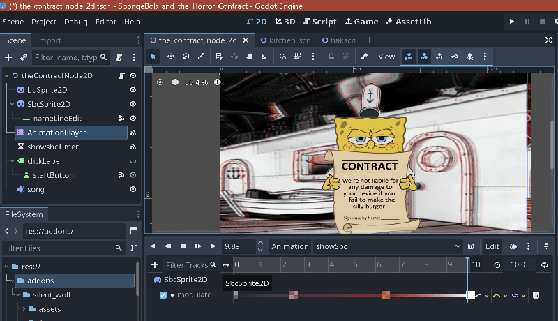558x321 pixels.
Task: Click the Filter Tracks search field
Action: 190,265
